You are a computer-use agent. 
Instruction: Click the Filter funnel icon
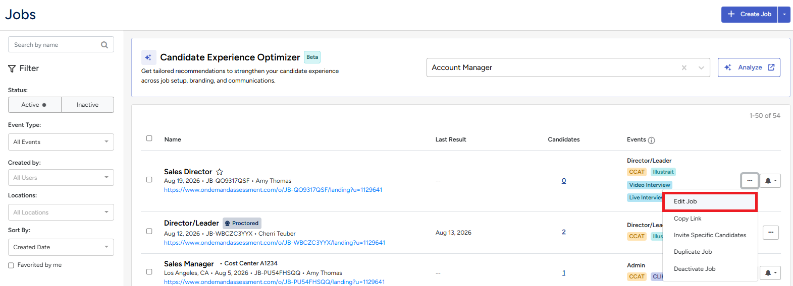(x=12, y=68)
